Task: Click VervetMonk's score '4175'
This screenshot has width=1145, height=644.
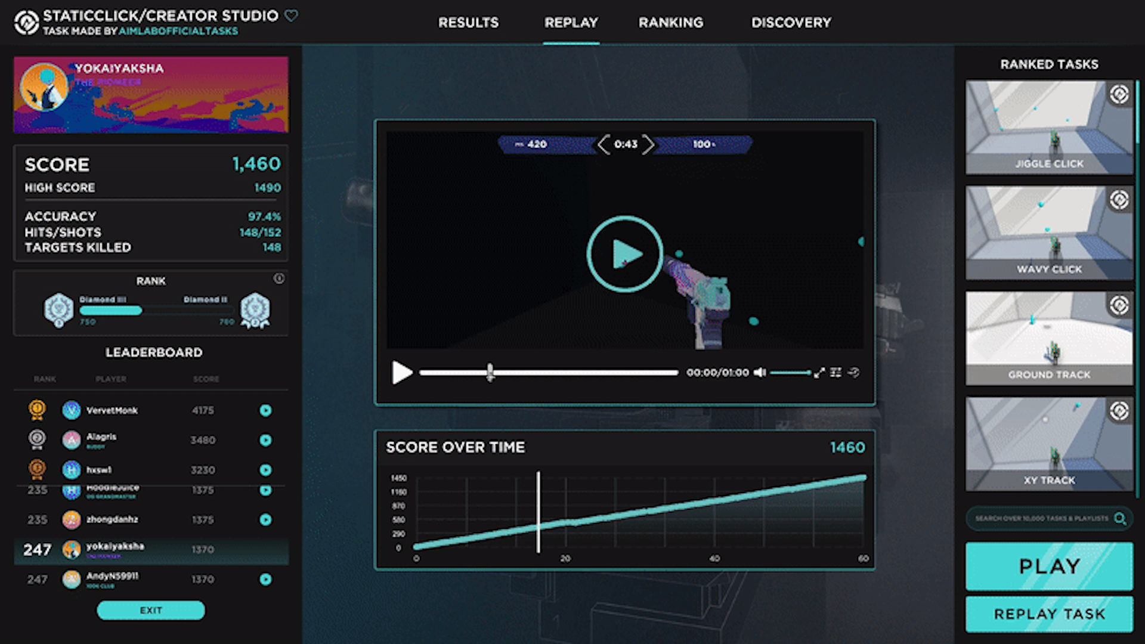Action: 203,410
